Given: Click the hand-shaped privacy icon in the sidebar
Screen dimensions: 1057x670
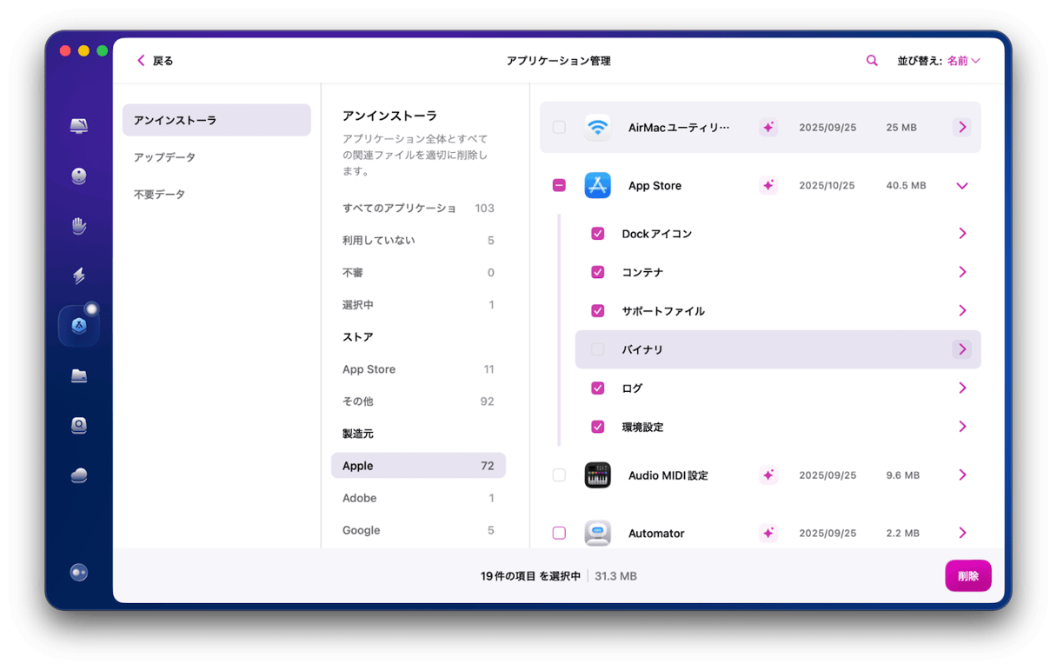Looking at the screenshot, I should tap(78, 225).
